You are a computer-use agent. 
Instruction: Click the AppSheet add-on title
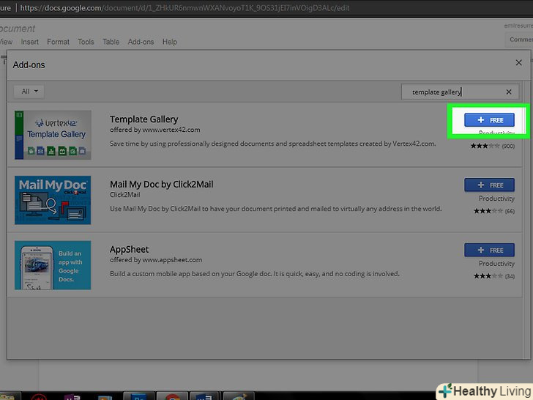(x=129, y=249)
